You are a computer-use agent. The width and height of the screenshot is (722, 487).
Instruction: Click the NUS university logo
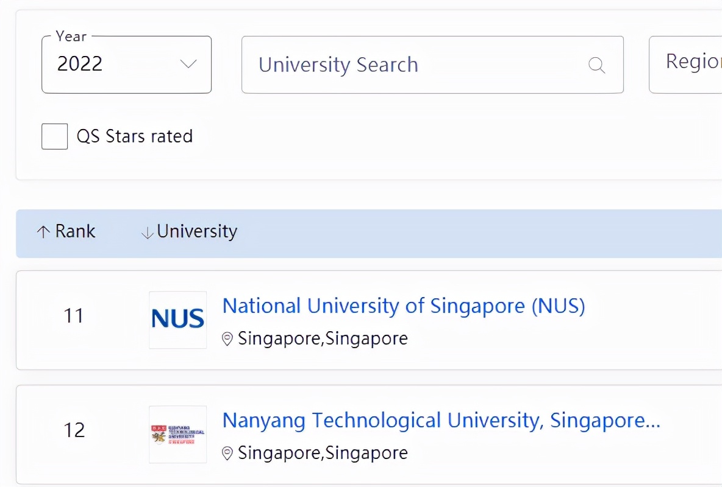tap(177, 318)
